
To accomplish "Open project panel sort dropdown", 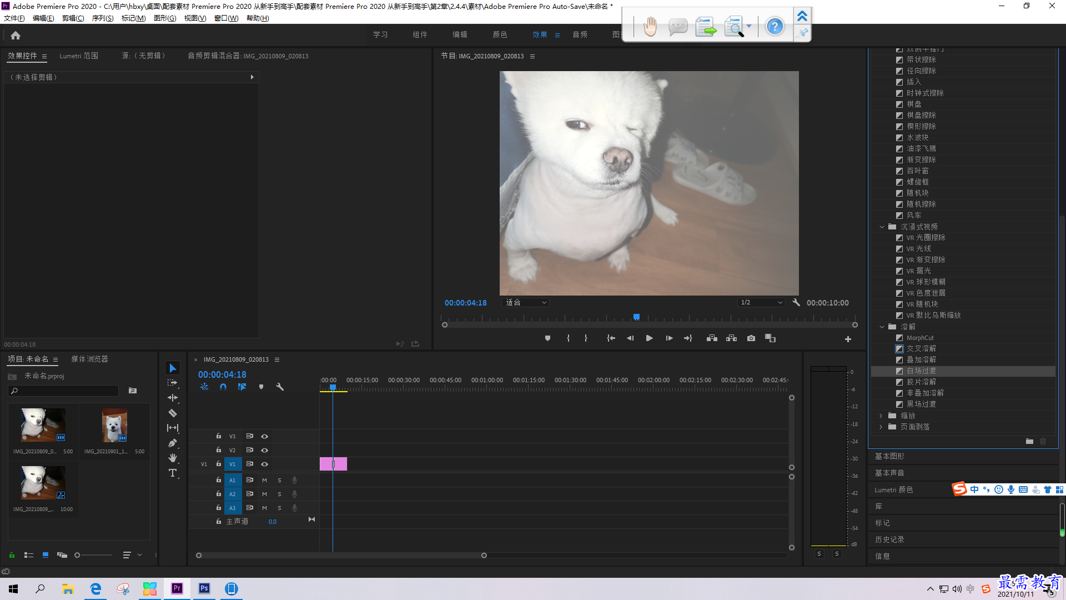I will tap(132, 555).
